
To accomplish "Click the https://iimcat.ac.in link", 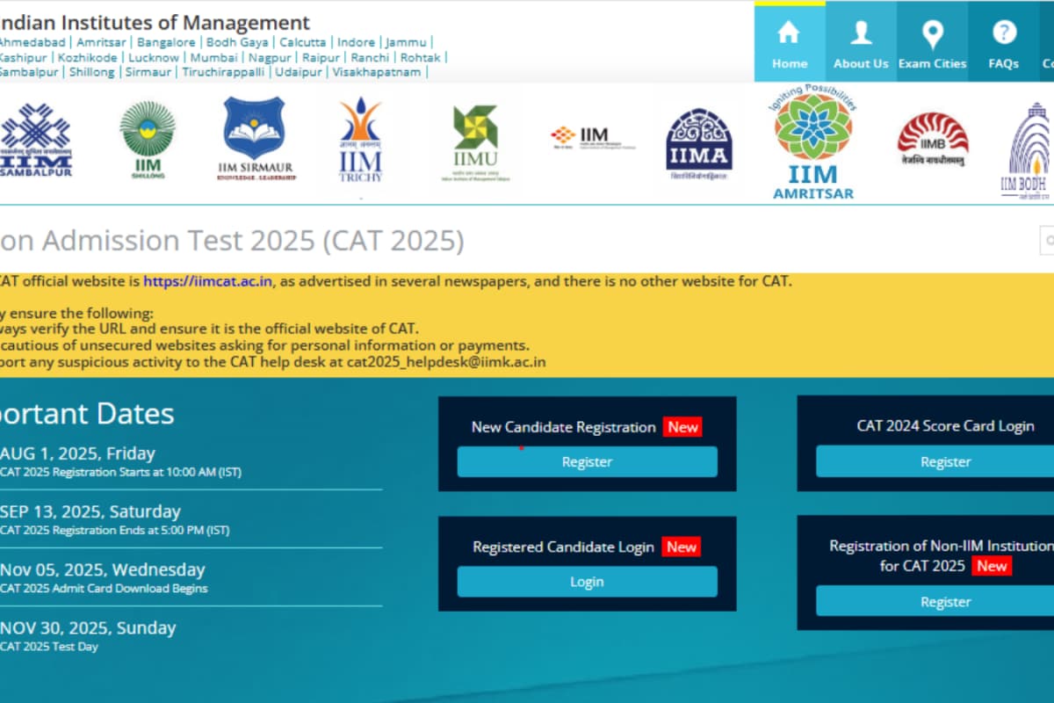I will point(208,281).
